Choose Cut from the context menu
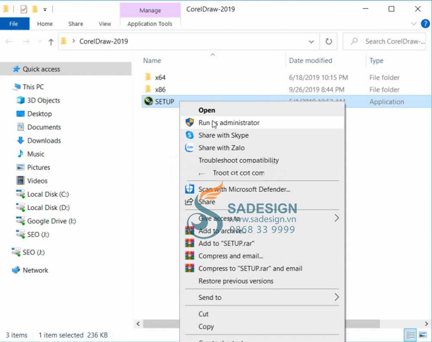This screenshot has height=342, width=432. click(x=262, y=314)
